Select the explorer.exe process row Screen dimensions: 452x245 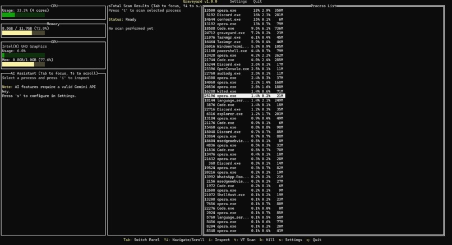pyautogui.click(x=244, y=114)
